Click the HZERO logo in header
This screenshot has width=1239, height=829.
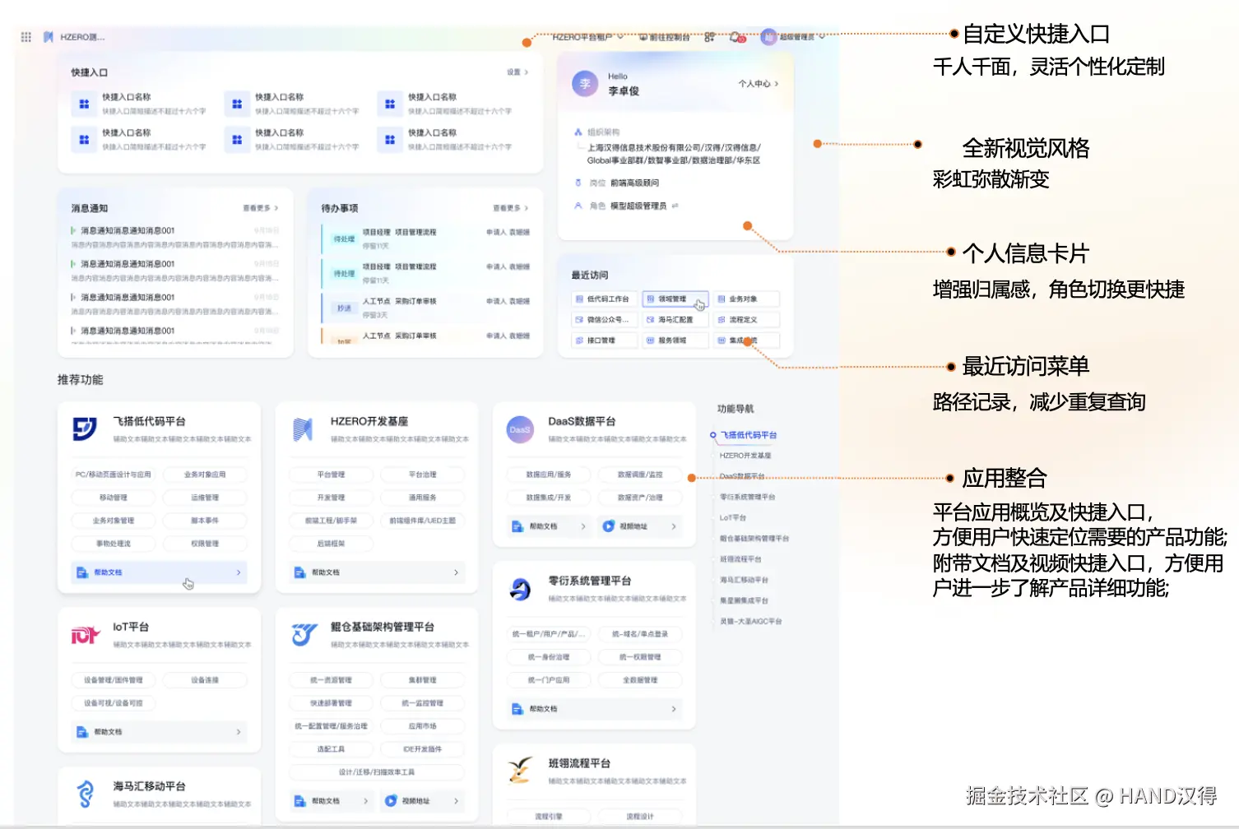pyautogui.click(x=49, y=37)
